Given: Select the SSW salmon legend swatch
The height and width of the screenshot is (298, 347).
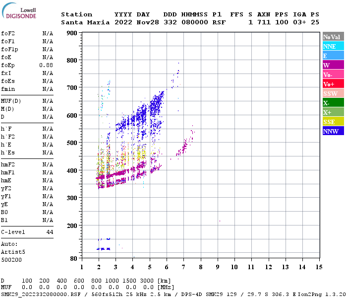Looking at the screenshot, I should click(x=333, y=93).
